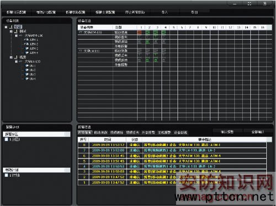Viewport: 276px width, 206px height.
Task: Click the camera icon beside LN-4
Action: point(26,79)
